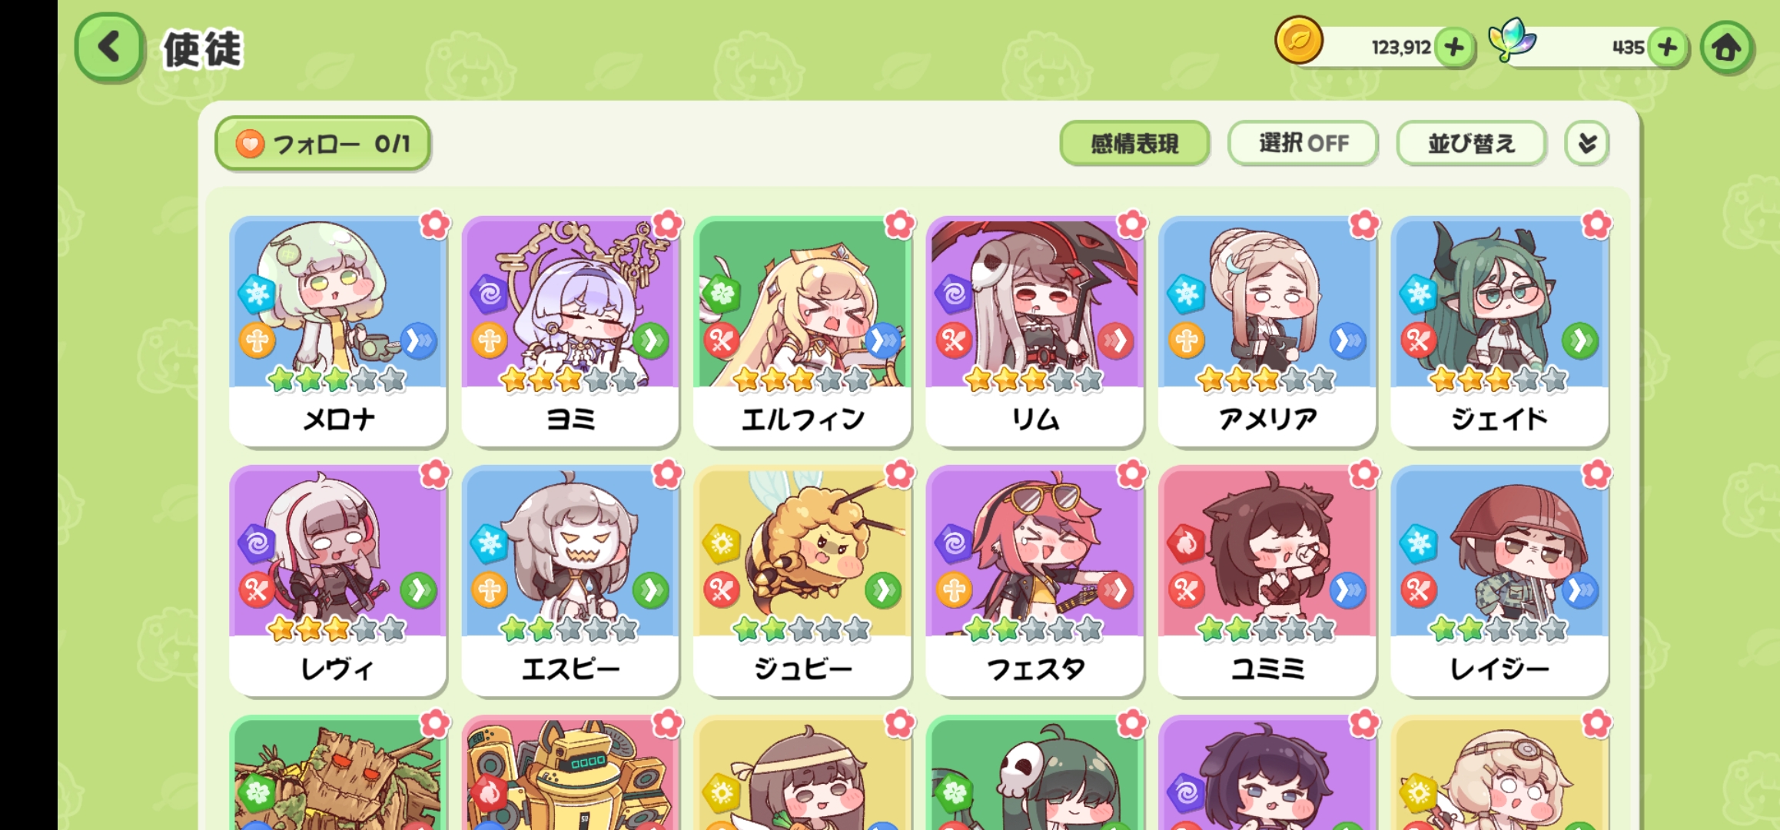Image resolution: width=1780 pixels, height=830 pixels.
Task: Toggle the フォロー 0/1 follow filter
Action: click(323, 144)
